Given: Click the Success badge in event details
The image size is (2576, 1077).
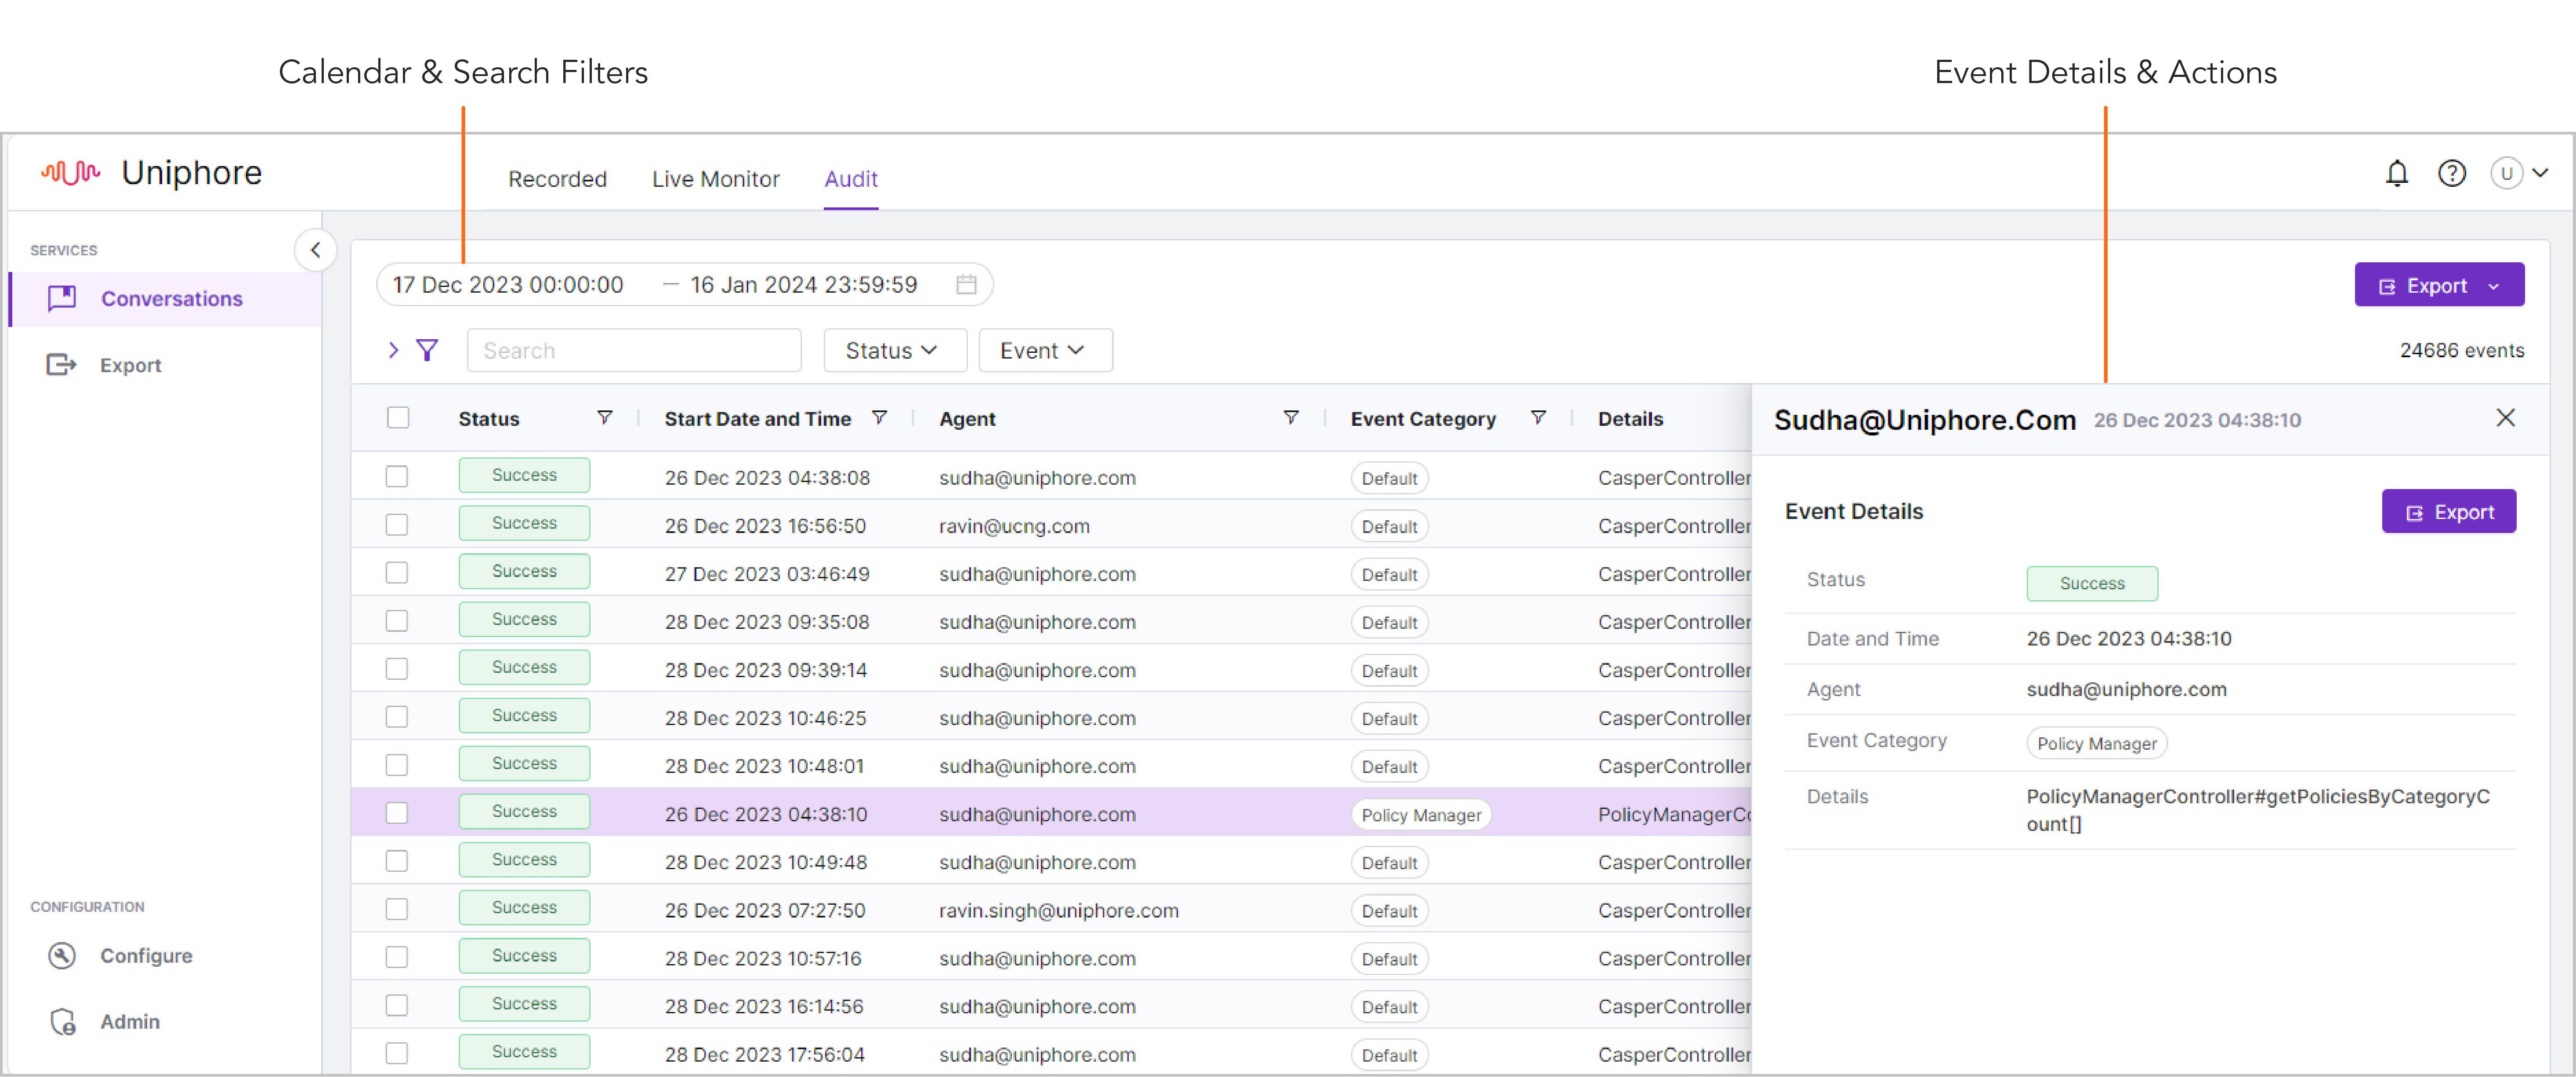Looking at the screenshot, I should (2092, 583).
